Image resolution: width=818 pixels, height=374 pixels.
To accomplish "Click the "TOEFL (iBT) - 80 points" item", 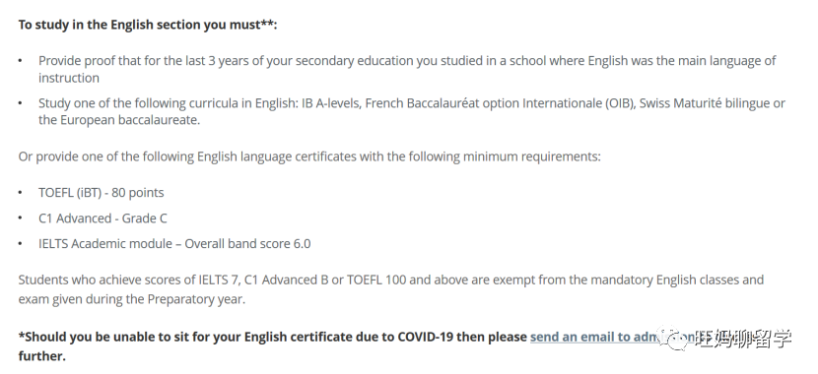I will [102, 193].
